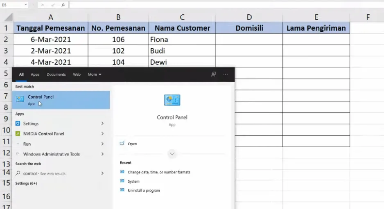Click cell containing 2-Mar-2021
This screenshot has height=209, width=384.
[x=51, y=51]
